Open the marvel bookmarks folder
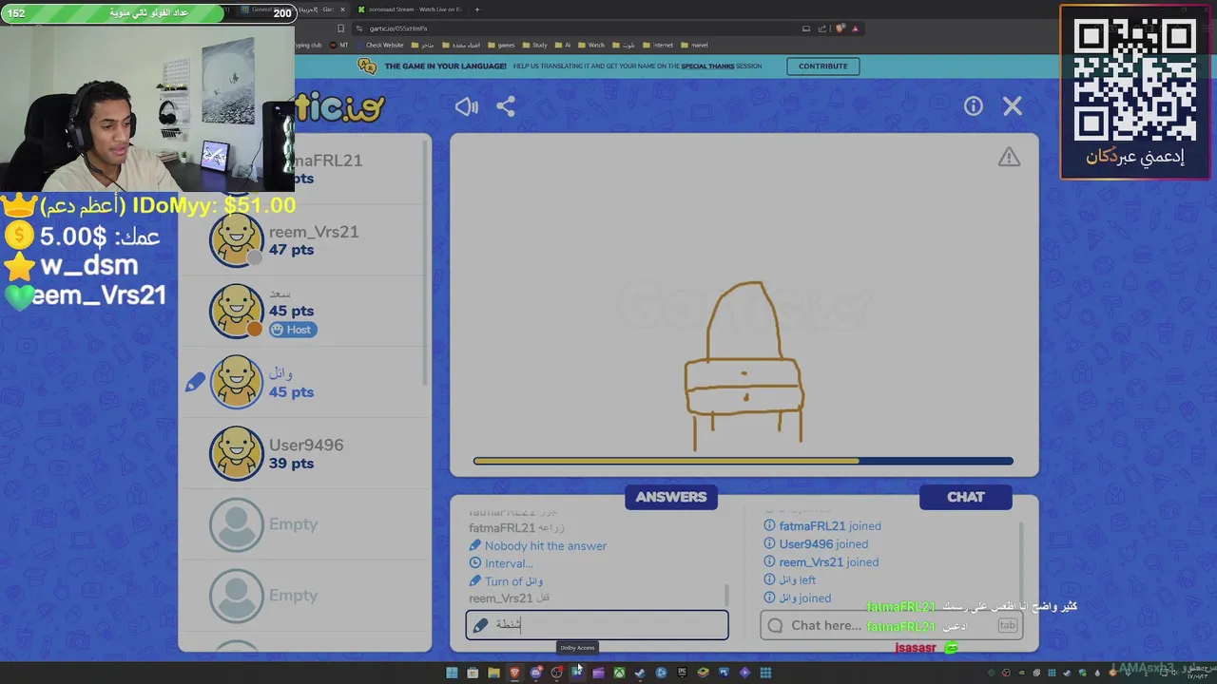The width and height of the screenshot is (1217, 684). point(694,45)
